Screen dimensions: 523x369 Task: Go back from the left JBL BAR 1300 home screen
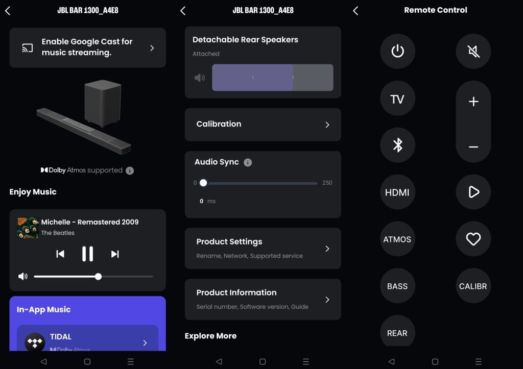[x=8, y=11]
